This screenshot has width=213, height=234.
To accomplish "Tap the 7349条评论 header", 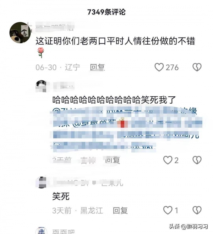I will point(106,12).
